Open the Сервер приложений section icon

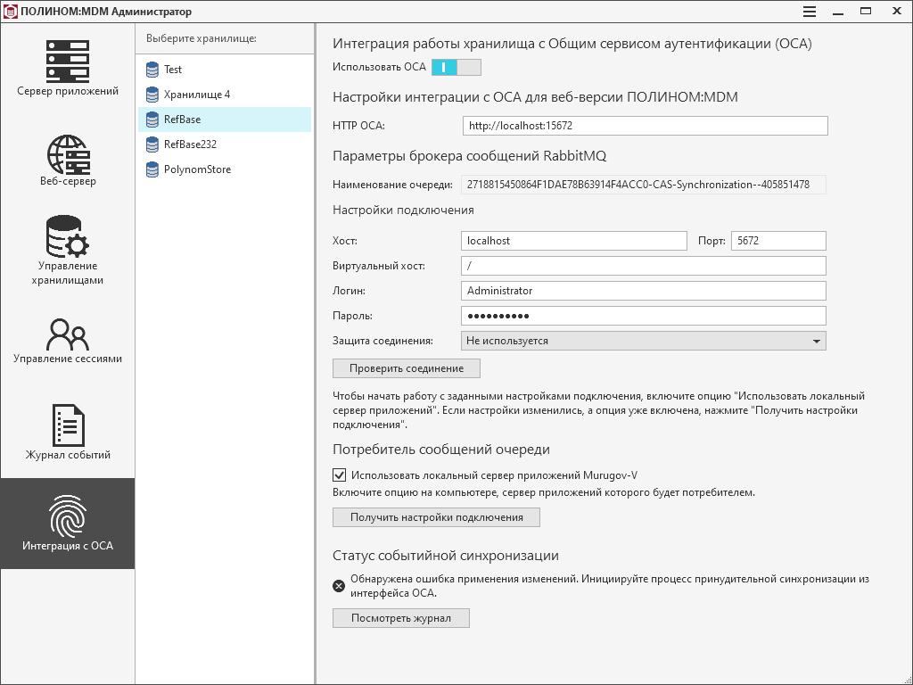click(x=68, y=61)
